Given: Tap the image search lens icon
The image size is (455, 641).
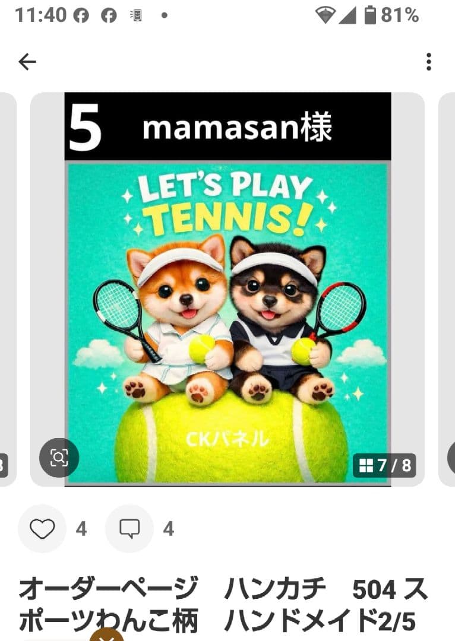Looking at the screenshot, I should 59,458.
